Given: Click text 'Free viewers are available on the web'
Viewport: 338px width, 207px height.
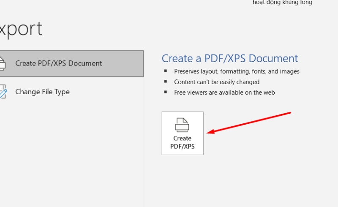Looking at the screenshot, I should (224, 93).
